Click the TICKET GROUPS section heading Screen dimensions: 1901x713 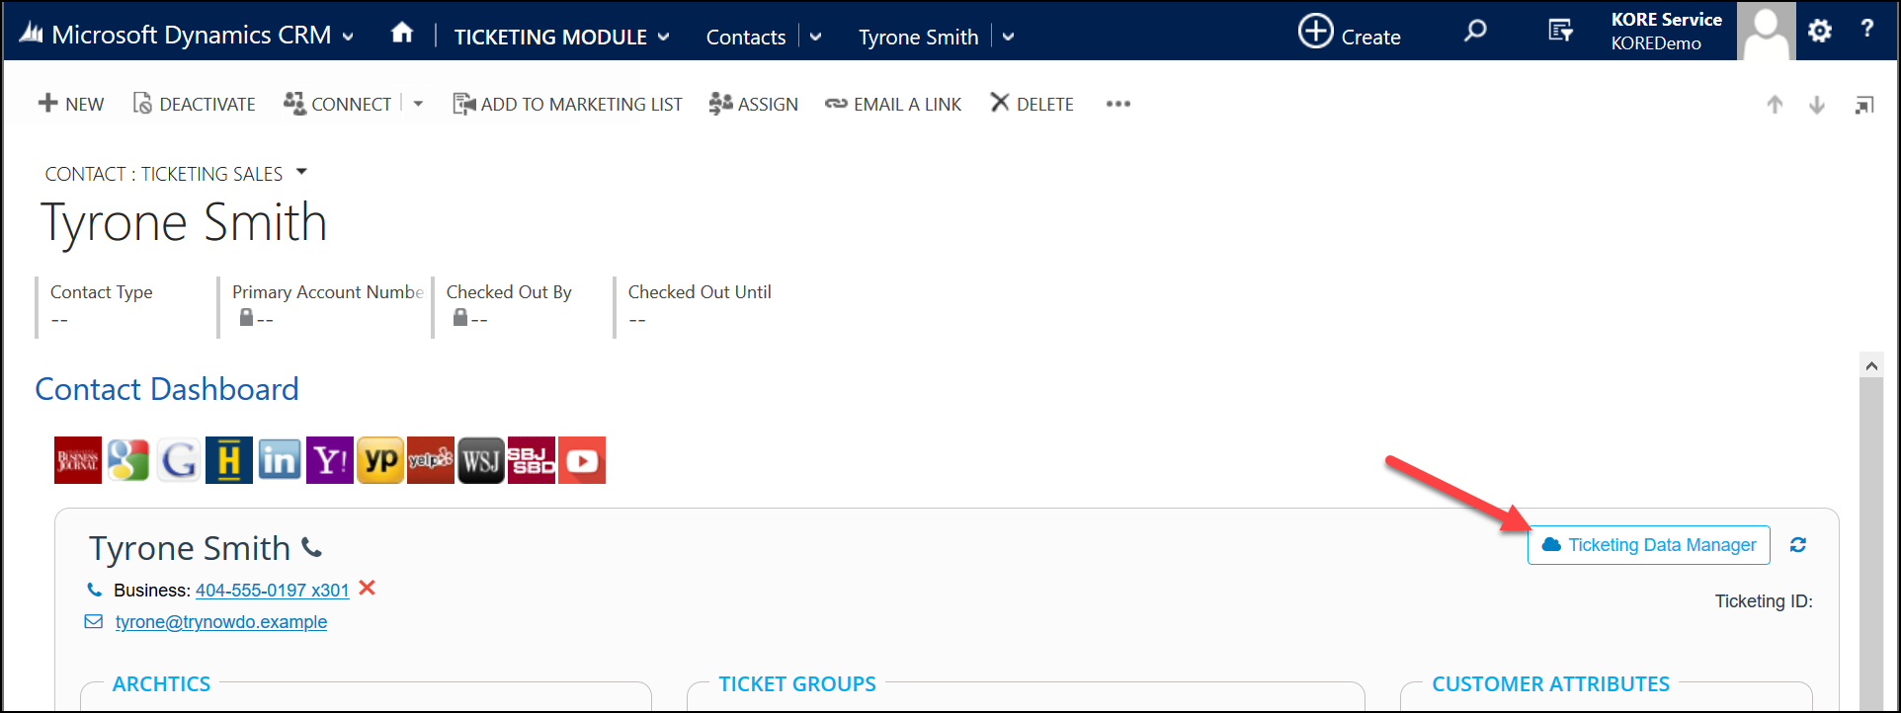(797, 683)
